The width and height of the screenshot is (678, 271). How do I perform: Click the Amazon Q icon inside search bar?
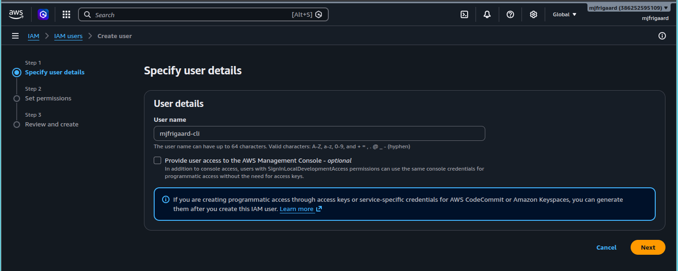319,14
